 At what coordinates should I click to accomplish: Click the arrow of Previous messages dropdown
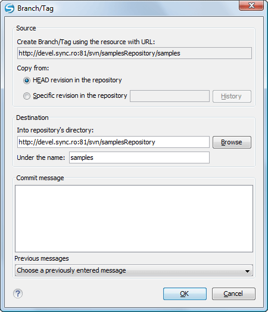click(x=247, y=271)
